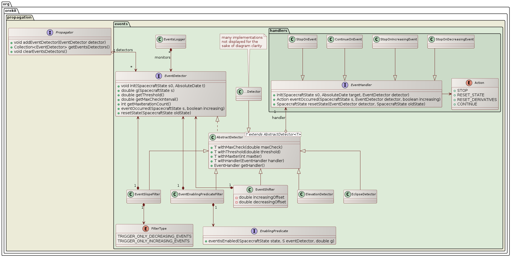Click the getMaxIterationCount() method text
The width and height of the screenshot is (511, 257).
tap(146, 104)
